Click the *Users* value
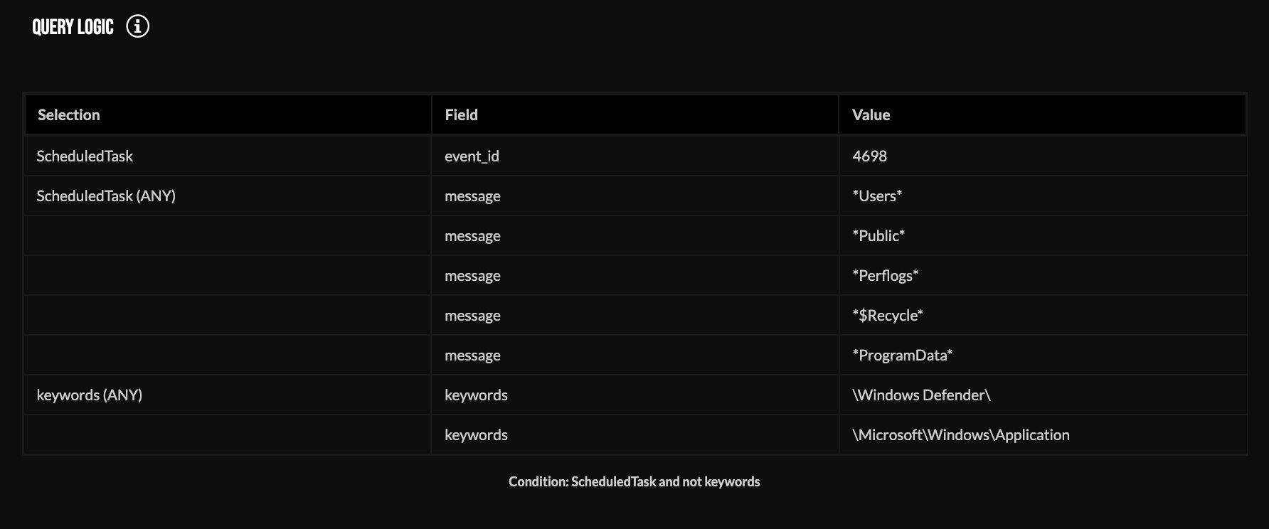The height and width of the screenshot is (529, 1269). (877, 196)
